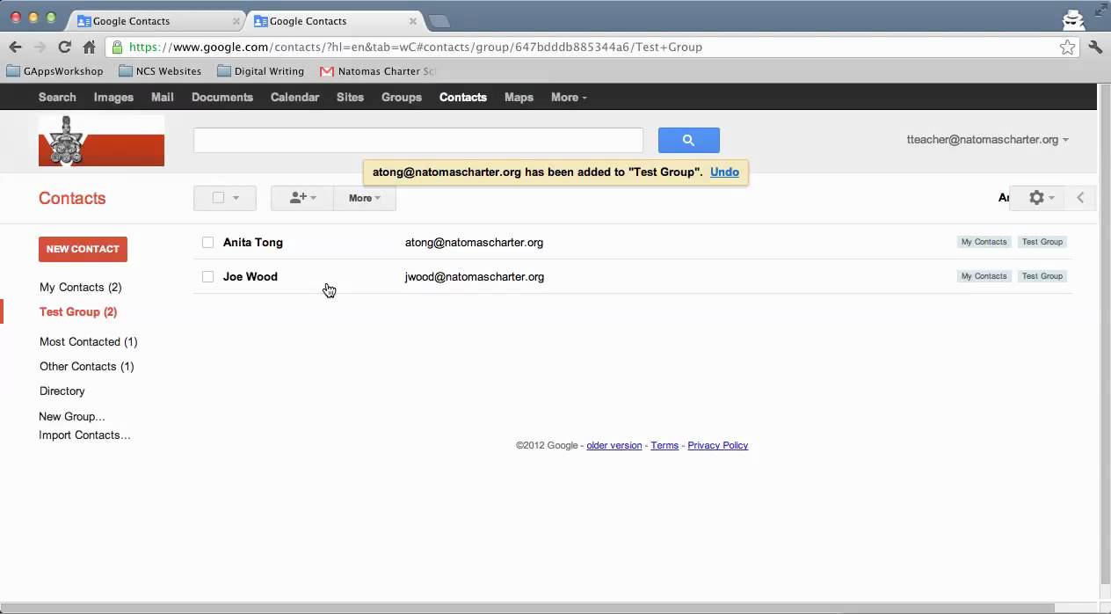This screenshot has width=1111, height=614.
Task: Open the Directory list
Action: tap(62, 391)
